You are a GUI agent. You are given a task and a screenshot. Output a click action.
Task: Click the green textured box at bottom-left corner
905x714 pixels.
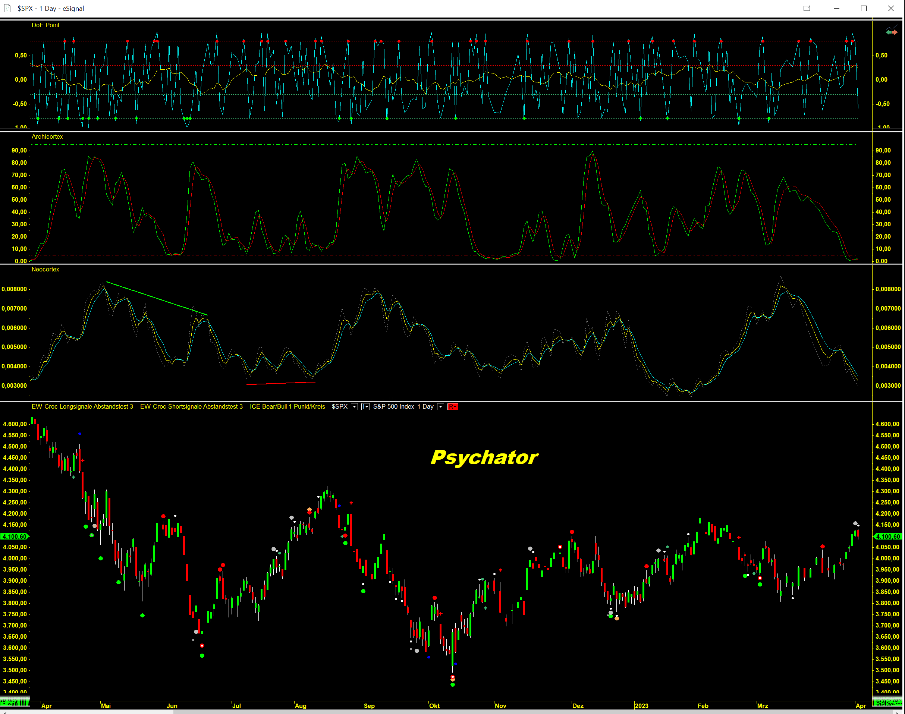pos(15,701)
